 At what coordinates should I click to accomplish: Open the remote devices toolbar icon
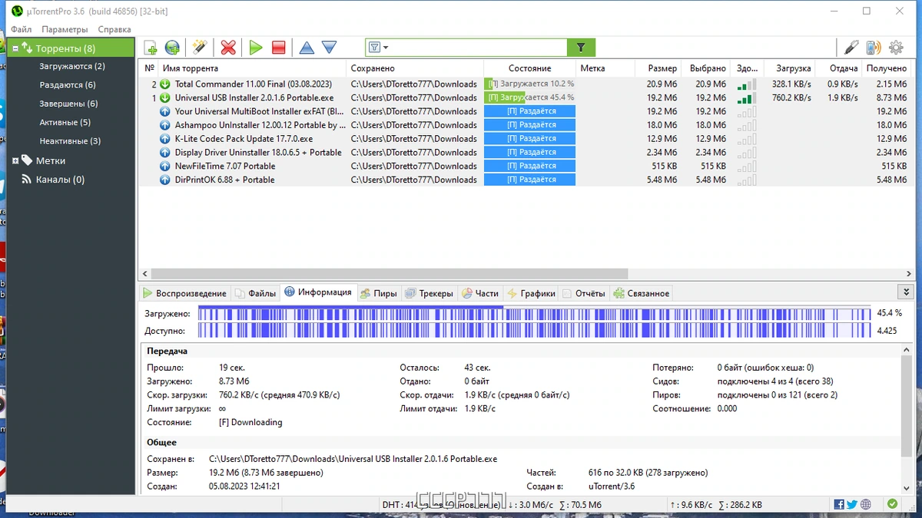pyautogui.click(x=874, y=48)
